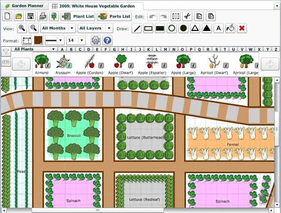This screenshot has height=213, width=281.
Task: Select the filled rectangle draw tool
Action: (x=160, y=28)
